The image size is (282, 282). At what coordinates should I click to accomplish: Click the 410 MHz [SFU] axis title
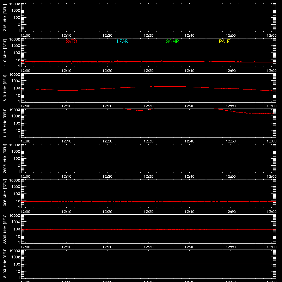(x=5, y=53)
